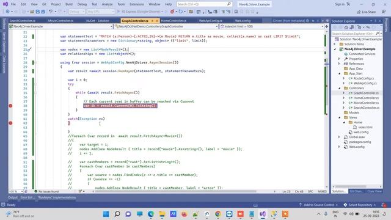Click the Solution Explorer Home icon

346,27
